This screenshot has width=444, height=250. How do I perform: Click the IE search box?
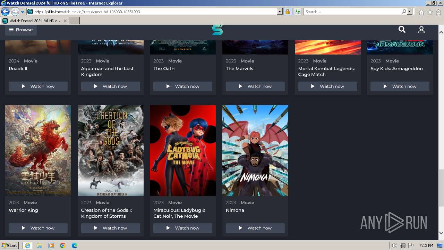click(x=352, y=11)
